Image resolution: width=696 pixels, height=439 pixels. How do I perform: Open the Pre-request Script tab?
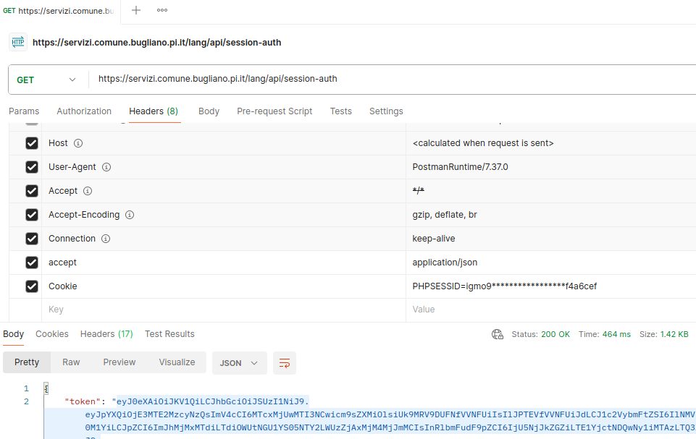tap(274, 111)
